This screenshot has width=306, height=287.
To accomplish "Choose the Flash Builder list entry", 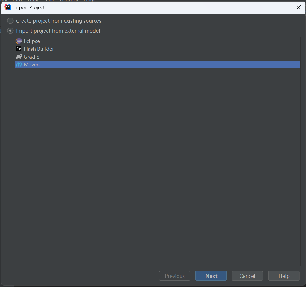I will 157,49.
